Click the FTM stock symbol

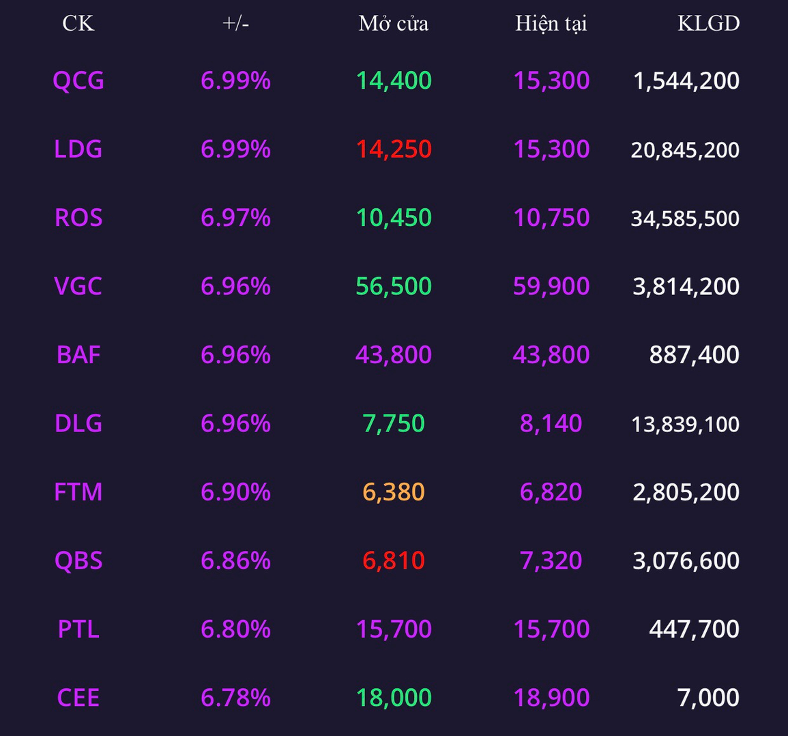click(x=78, y=492)
